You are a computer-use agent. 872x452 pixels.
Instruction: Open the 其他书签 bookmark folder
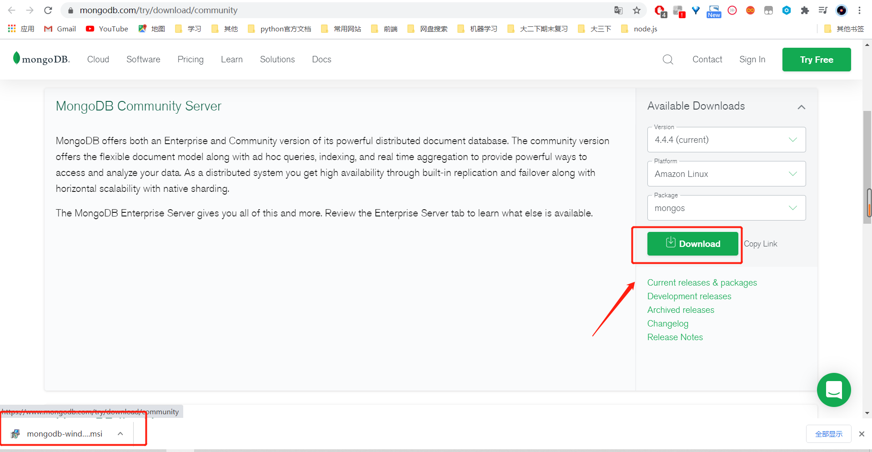point(844,29)
